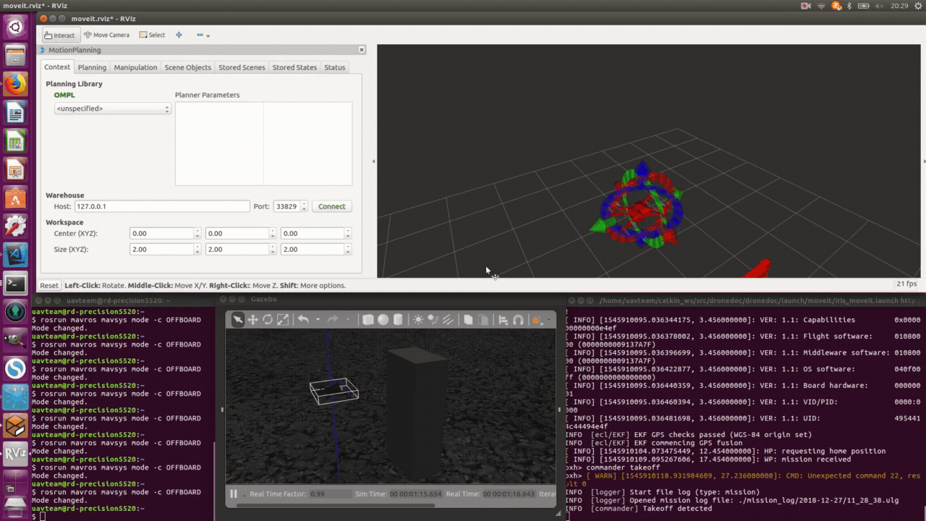This screenshot has width=926, height=521.
Task: Click the RViz icon in the dock
Action: (x=15, y=454)
